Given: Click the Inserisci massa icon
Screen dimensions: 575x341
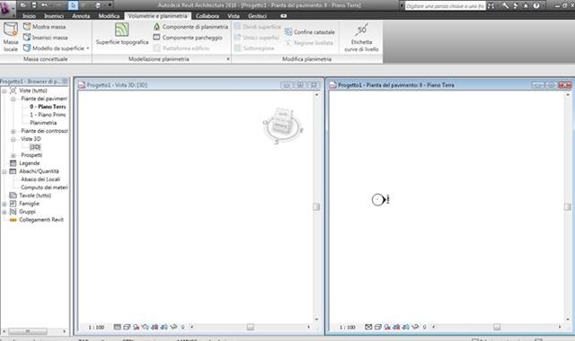Looking at the screenshot, I should [x=27, y=38].
